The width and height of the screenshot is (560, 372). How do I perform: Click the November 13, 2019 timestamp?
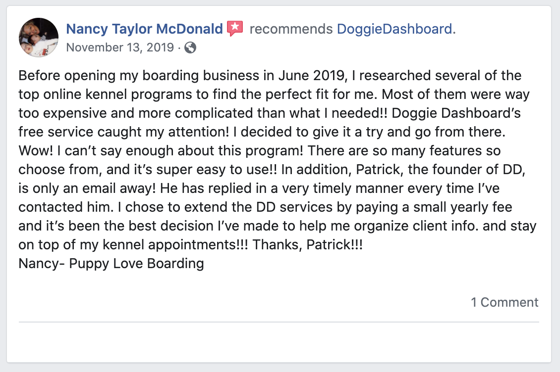[x=120, y=47]
